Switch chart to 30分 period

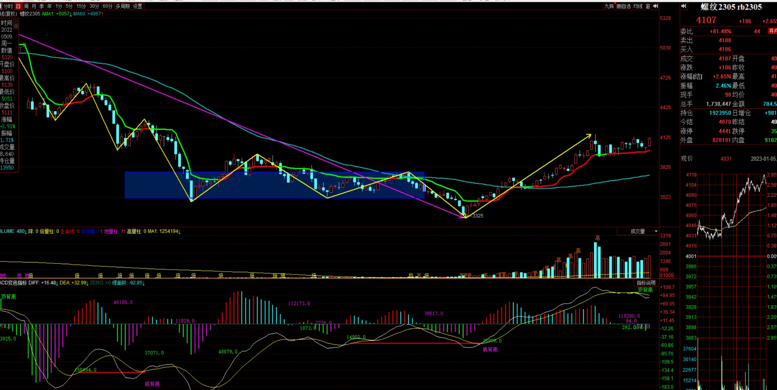94,6
